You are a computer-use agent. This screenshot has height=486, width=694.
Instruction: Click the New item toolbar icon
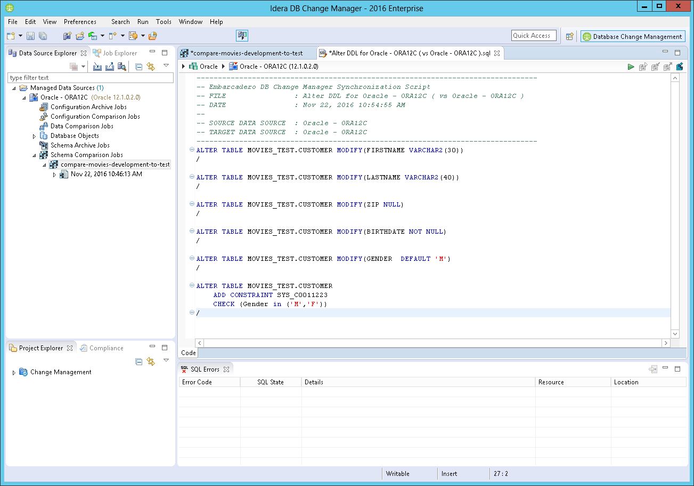click(11, 36)
